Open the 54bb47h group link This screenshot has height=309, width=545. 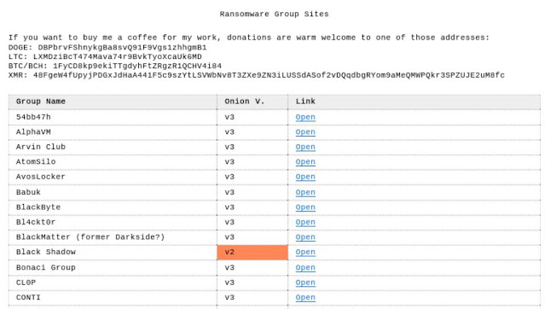pos(305,117)
